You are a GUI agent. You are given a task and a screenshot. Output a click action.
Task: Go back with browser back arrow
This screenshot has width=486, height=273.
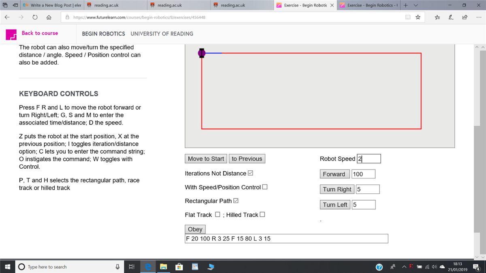pos(7,17)
